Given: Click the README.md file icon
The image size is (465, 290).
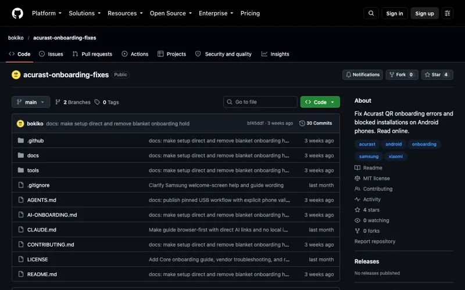Looking at the screenshot, I should click(21, 274).
